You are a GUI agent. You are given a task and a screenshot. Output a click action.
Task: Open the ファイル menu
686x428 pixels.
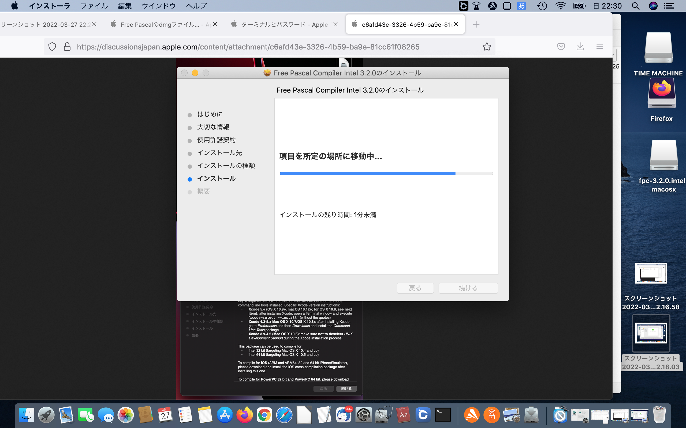tap(94, 6)
